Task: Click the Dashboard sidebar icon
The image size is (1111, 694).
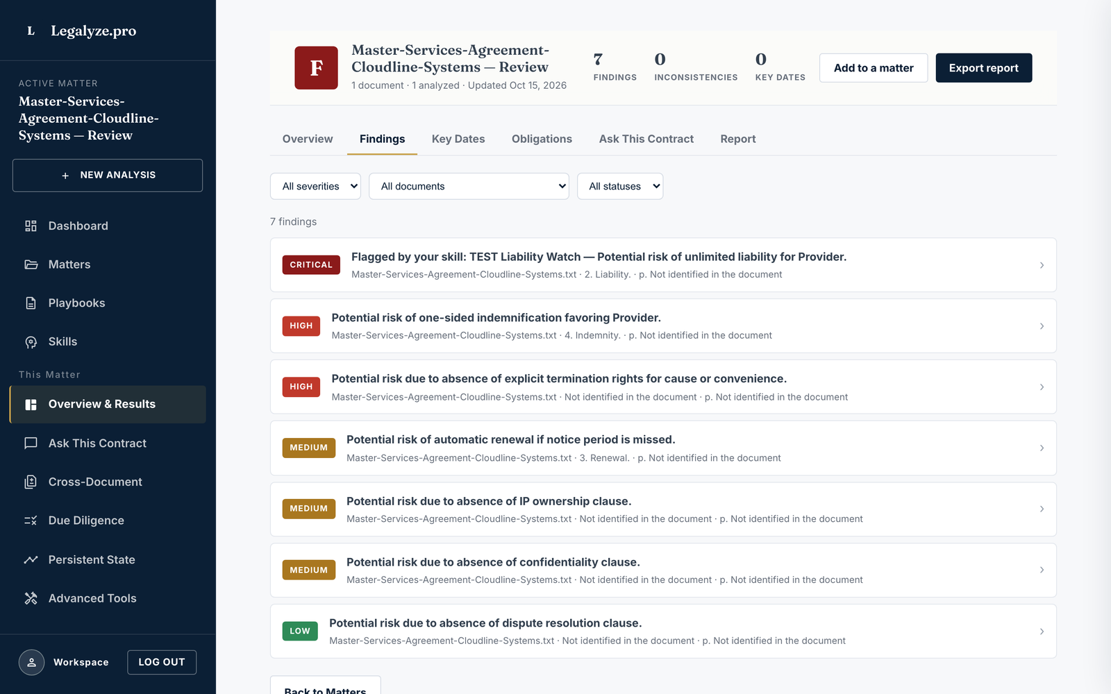Action: click(x=31, y=226)
